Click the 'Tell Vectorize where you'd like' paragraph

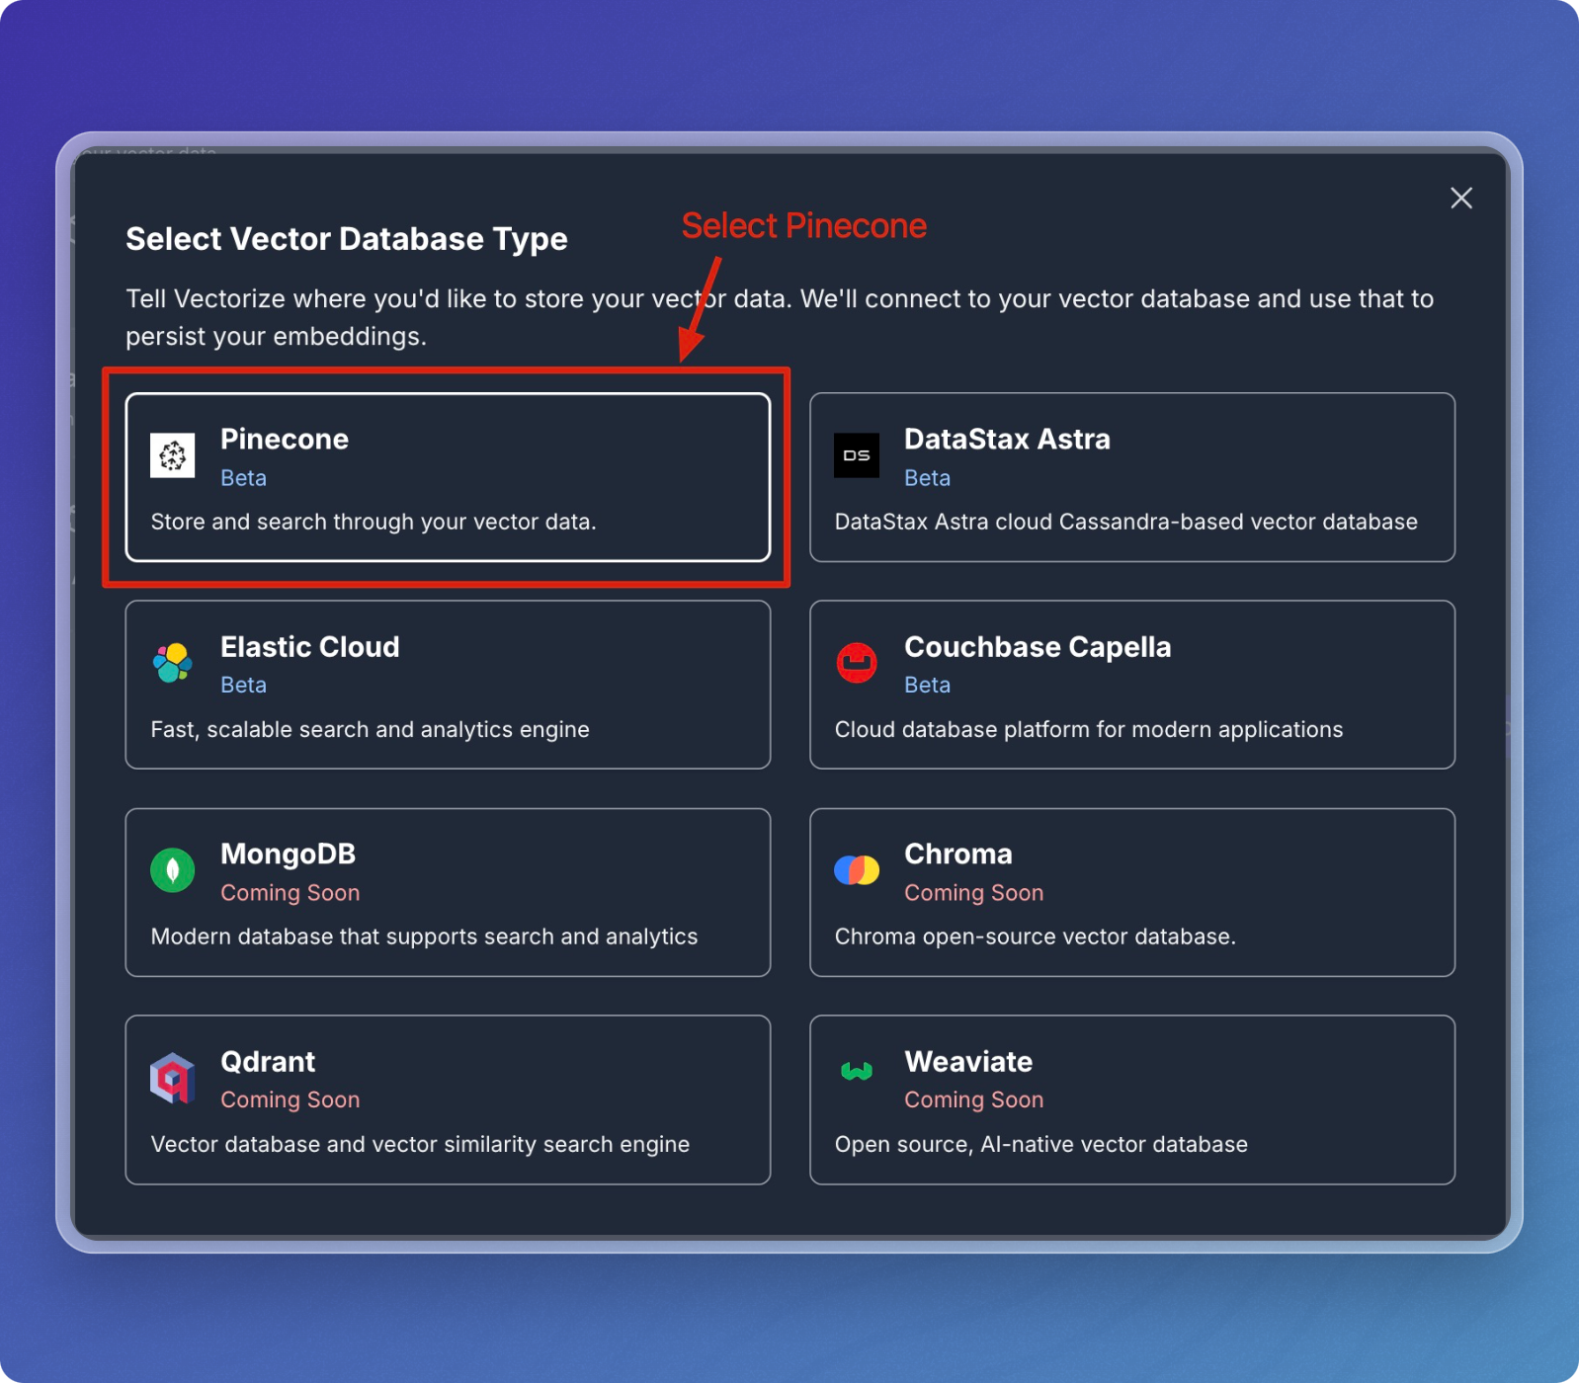coord(780,317)
